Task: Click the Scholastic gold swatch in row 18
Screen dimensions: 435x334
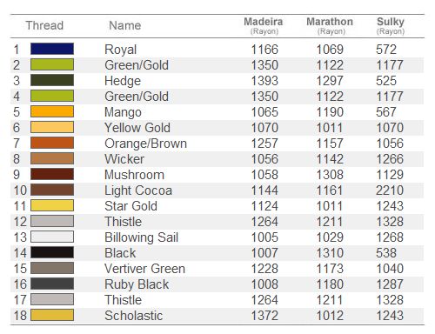Action: click(x=52, y=315)
